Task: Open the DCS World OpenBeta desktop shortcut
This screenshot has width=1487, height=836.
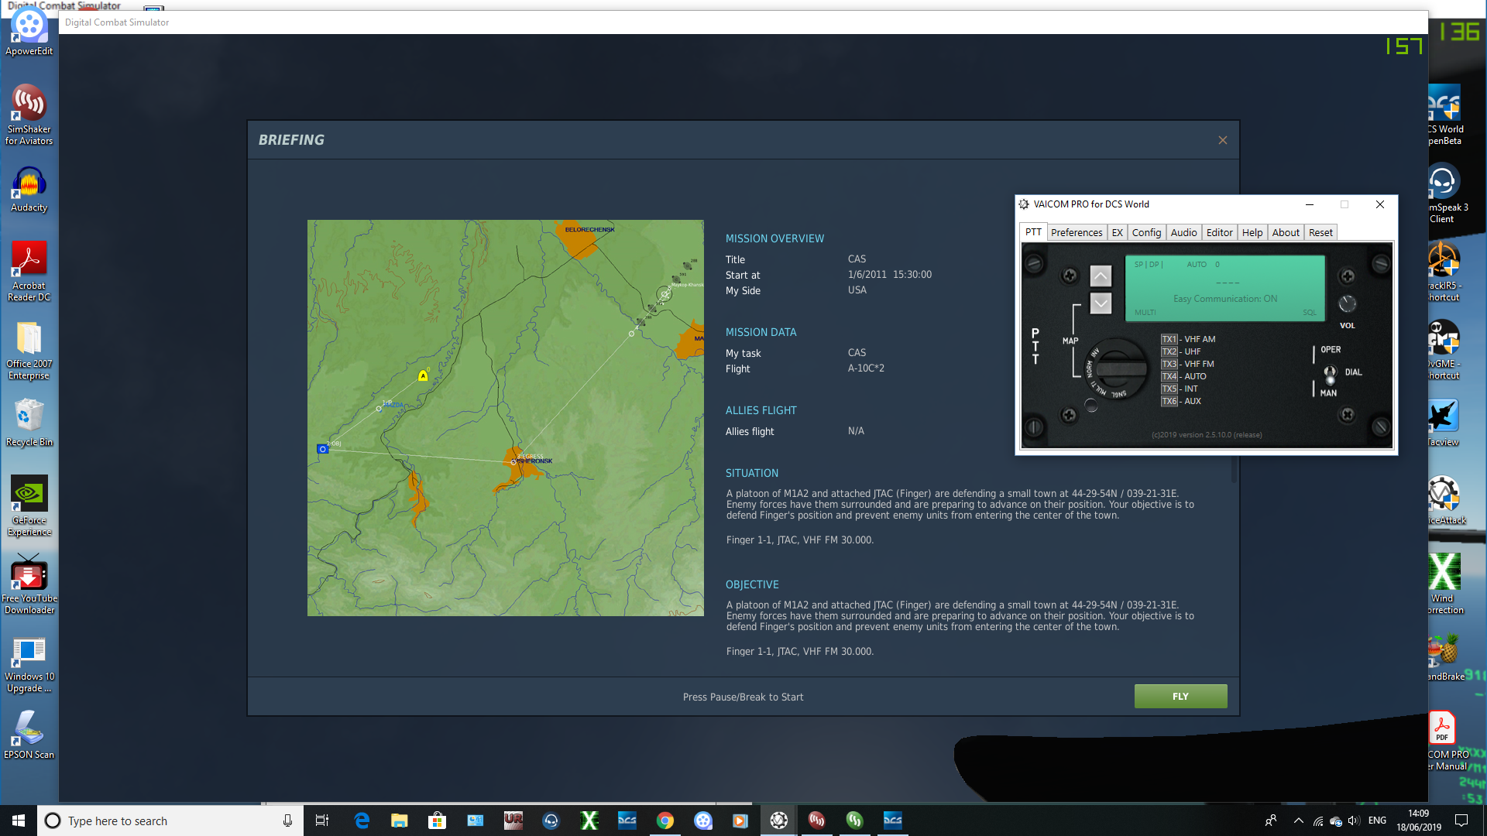Action: click(1444, 115)
